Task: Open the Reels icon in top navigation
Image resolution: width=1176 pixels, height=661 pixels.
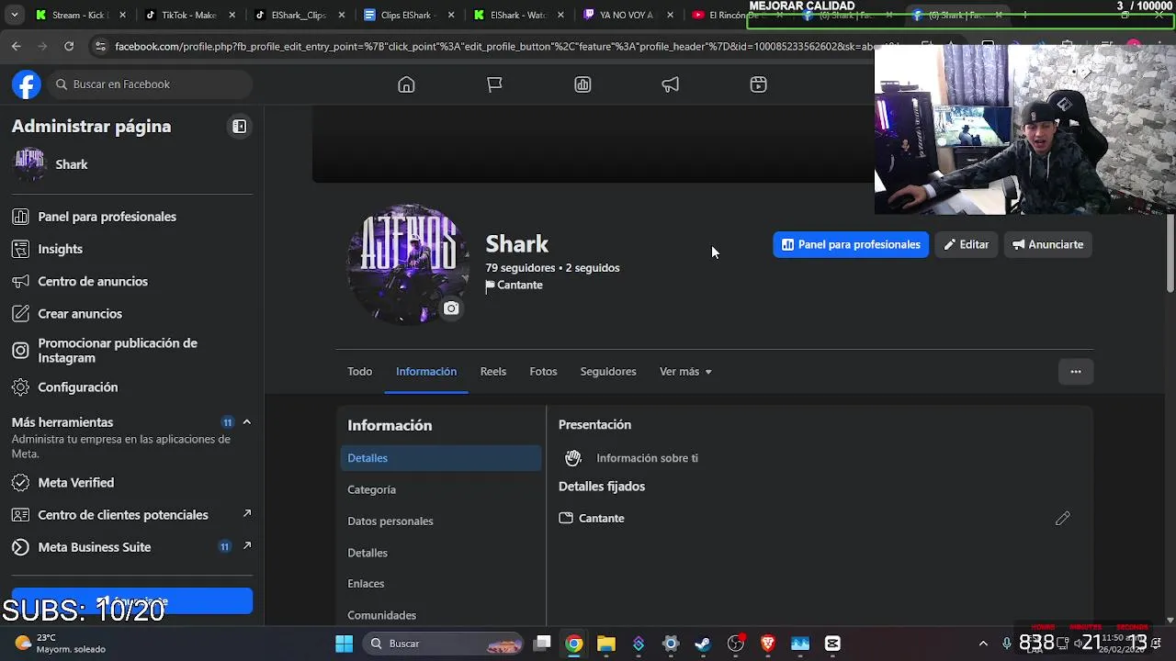Action: pyautogui.click(x=758, y=84)
